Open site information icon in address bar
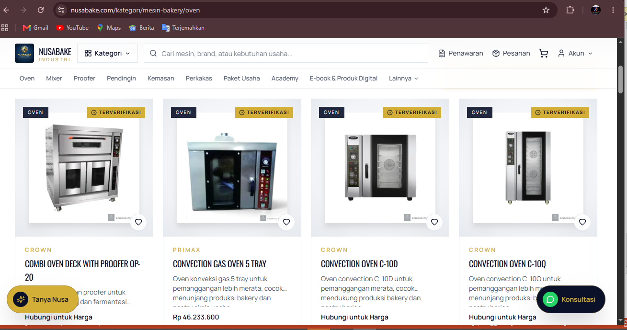This screenshot has width=627, height=330. 60,10
